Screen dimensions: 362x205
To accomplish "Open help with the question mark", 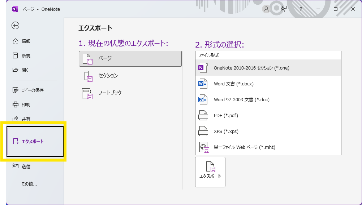I will (x=301, y=9).
